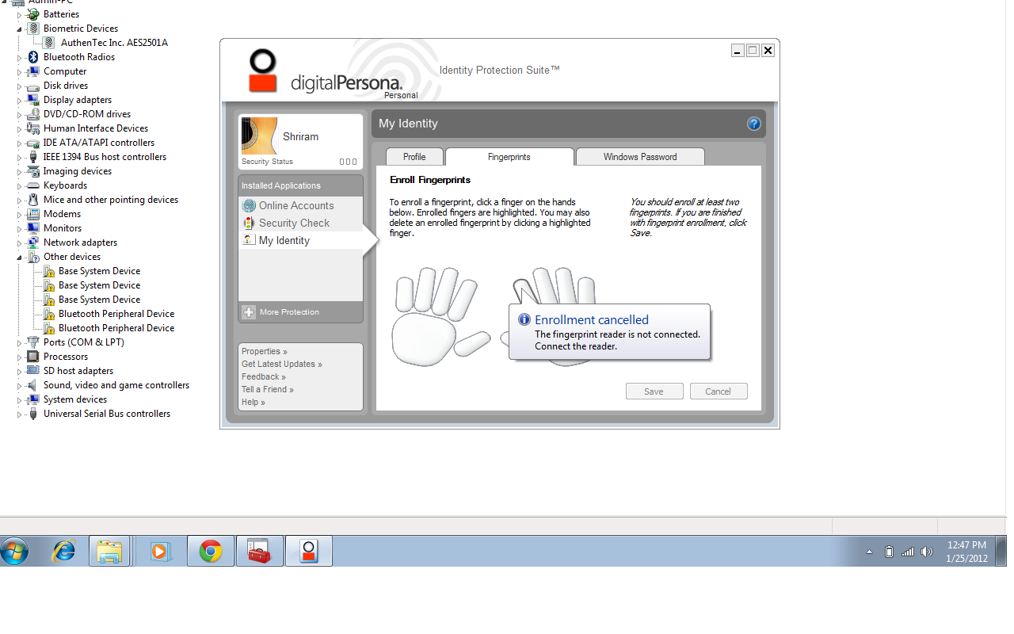Click the taskbar clock showing 12:47 PM
Viewport: 1014px width, 634px height.
966,552
